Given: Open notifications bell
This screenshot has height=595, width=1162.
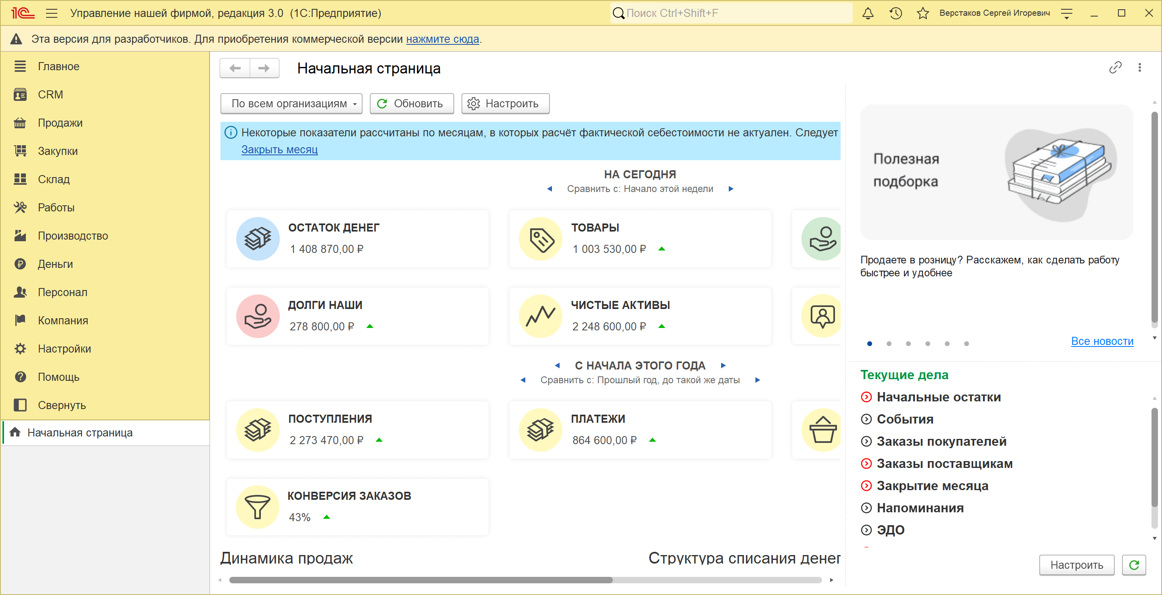Looking at the screenshot, I should (868, 13).
